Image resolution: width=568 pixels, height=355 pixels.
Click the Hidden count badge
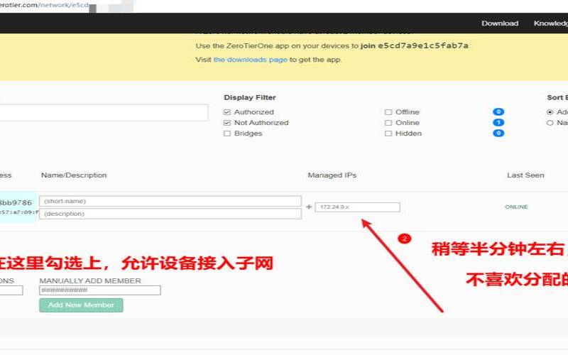(x=498, y=133)
